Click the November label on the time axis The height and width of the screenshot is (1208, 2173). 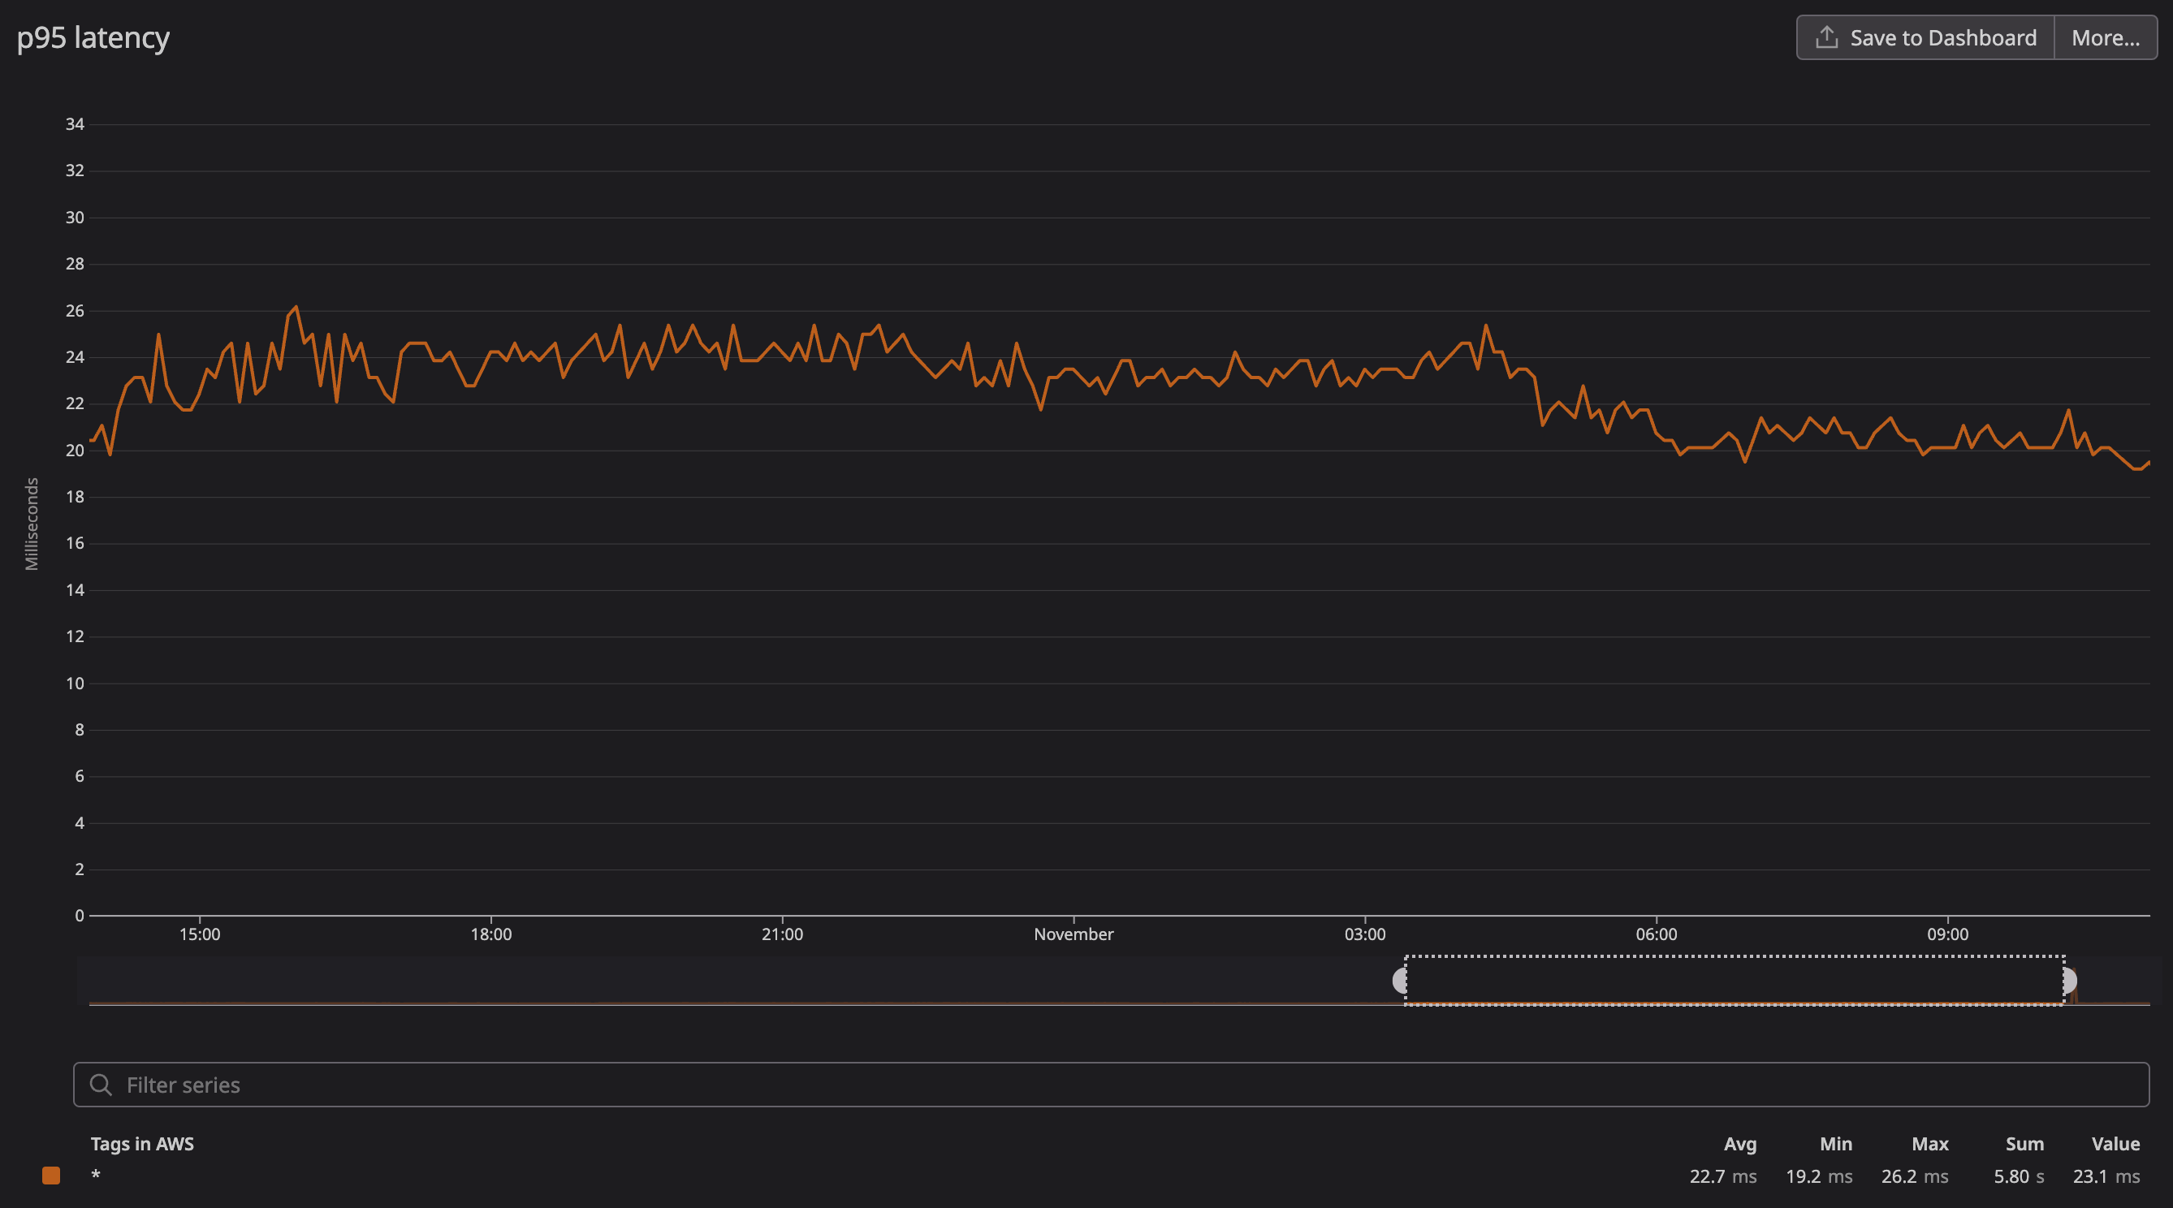[1073, 934]
